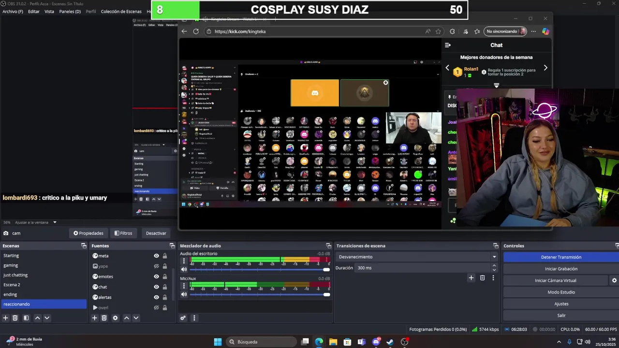Screen dimensions: 619x348
Task: Hide the alertas source
Action: (156, 297)
